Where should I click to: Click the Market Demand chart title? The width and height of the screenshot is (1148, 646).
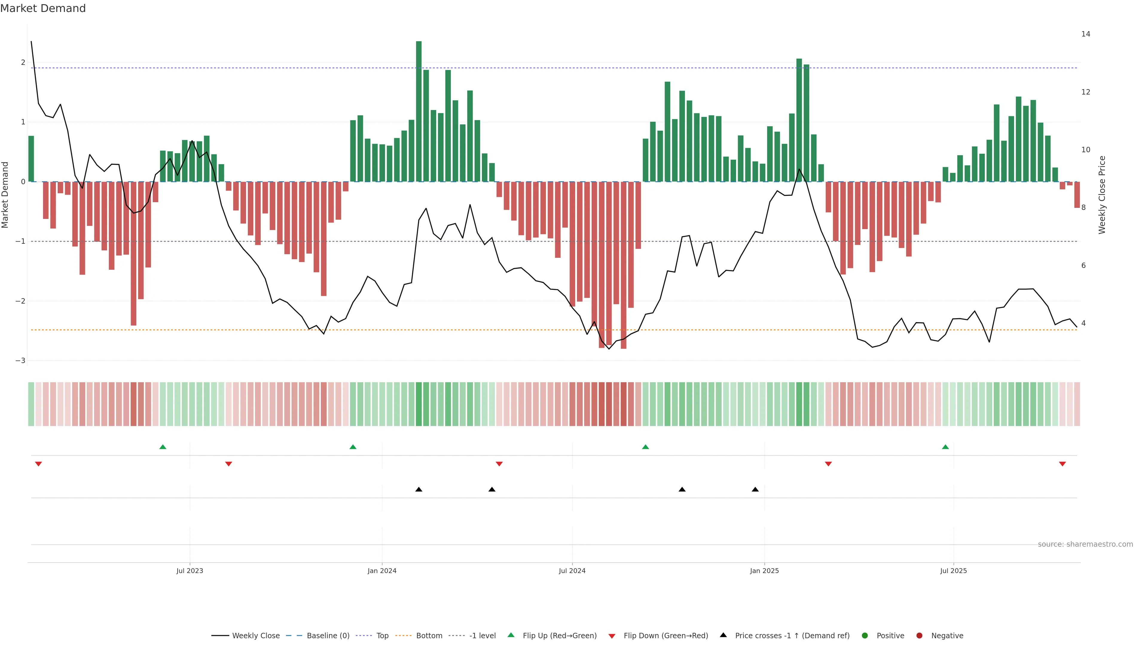click(x=43, y=8)
